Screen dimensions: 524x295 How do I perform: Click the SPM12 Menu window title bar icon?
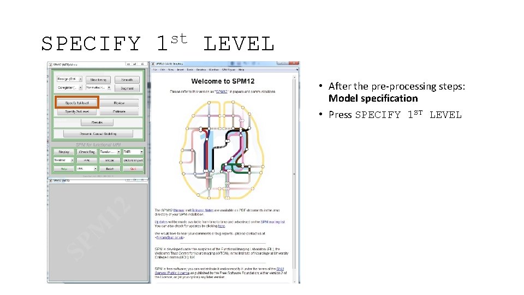(x=50, y=64)
